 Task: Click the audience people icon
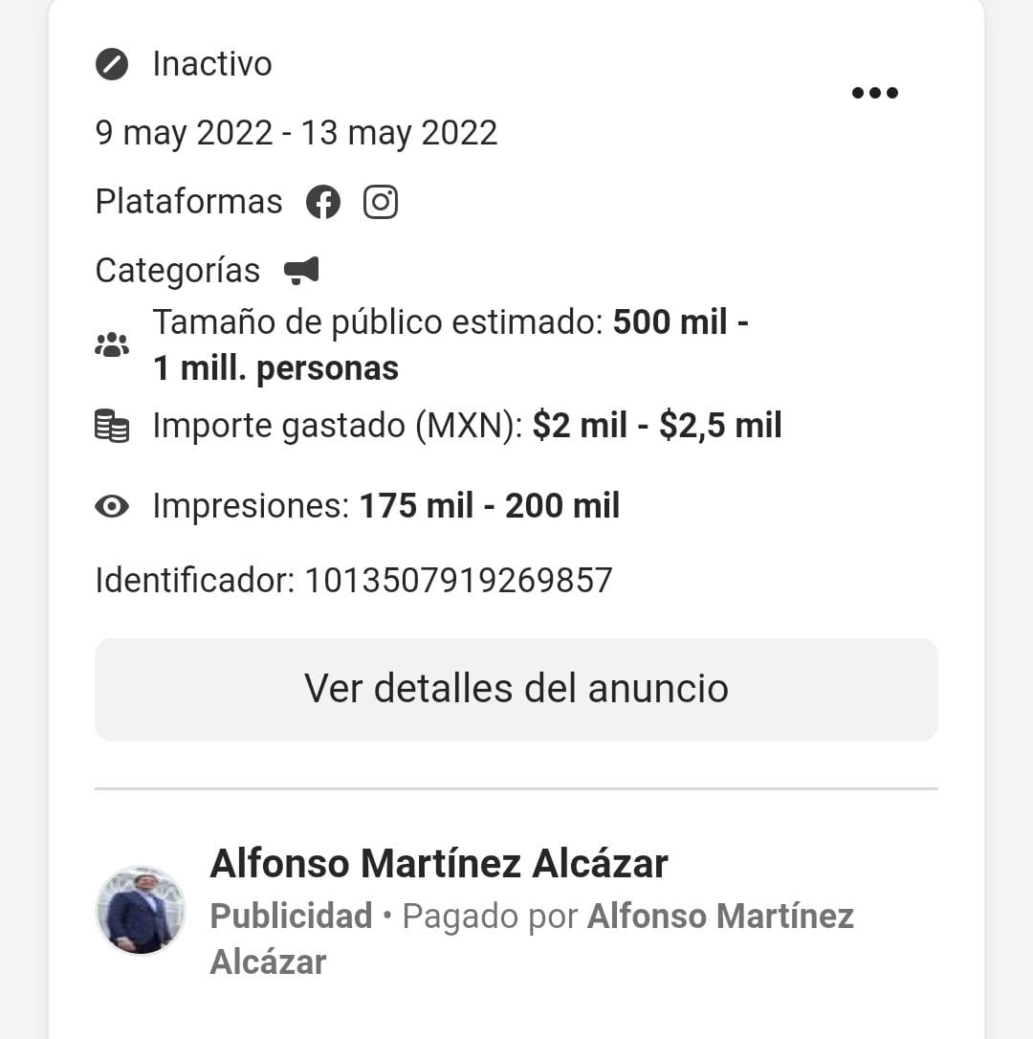tap(112, 345)
